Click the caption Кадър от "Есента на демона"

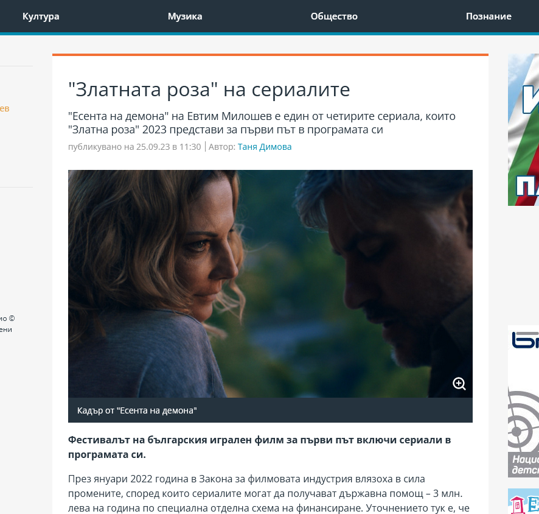point(137,410)
